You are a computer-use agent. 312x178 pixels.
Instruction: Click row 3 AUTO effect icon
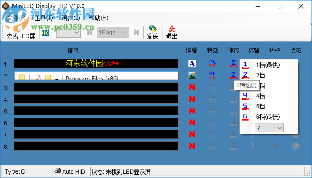click(213, 87)
